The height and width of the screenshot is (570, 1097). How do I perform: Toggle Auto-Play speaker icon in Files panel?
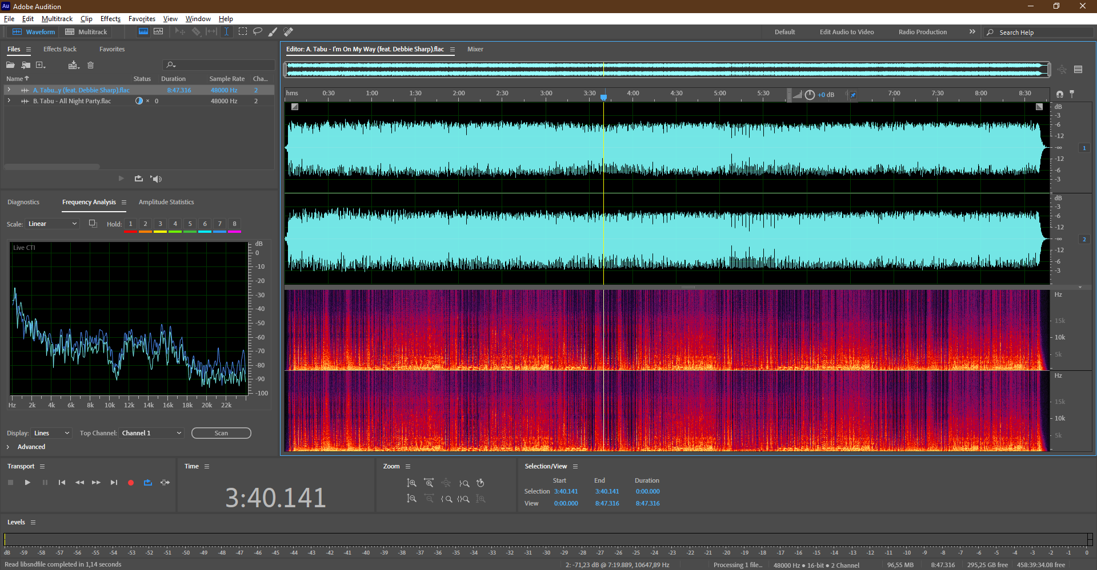156,179
